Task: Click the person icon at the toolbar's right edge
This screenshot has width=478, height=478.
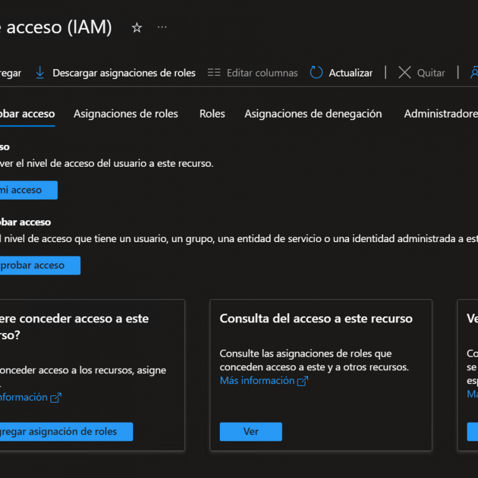Action: (473, 73)
